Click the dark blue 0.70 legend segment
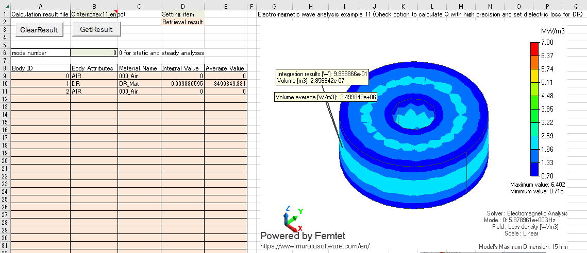 tap(534, 169)
